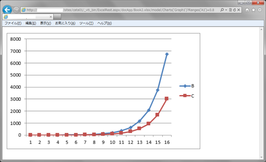The image size is (266, 162).
Task: Click the search magnifier icon in address bar
Action: (x=222, y=10)
